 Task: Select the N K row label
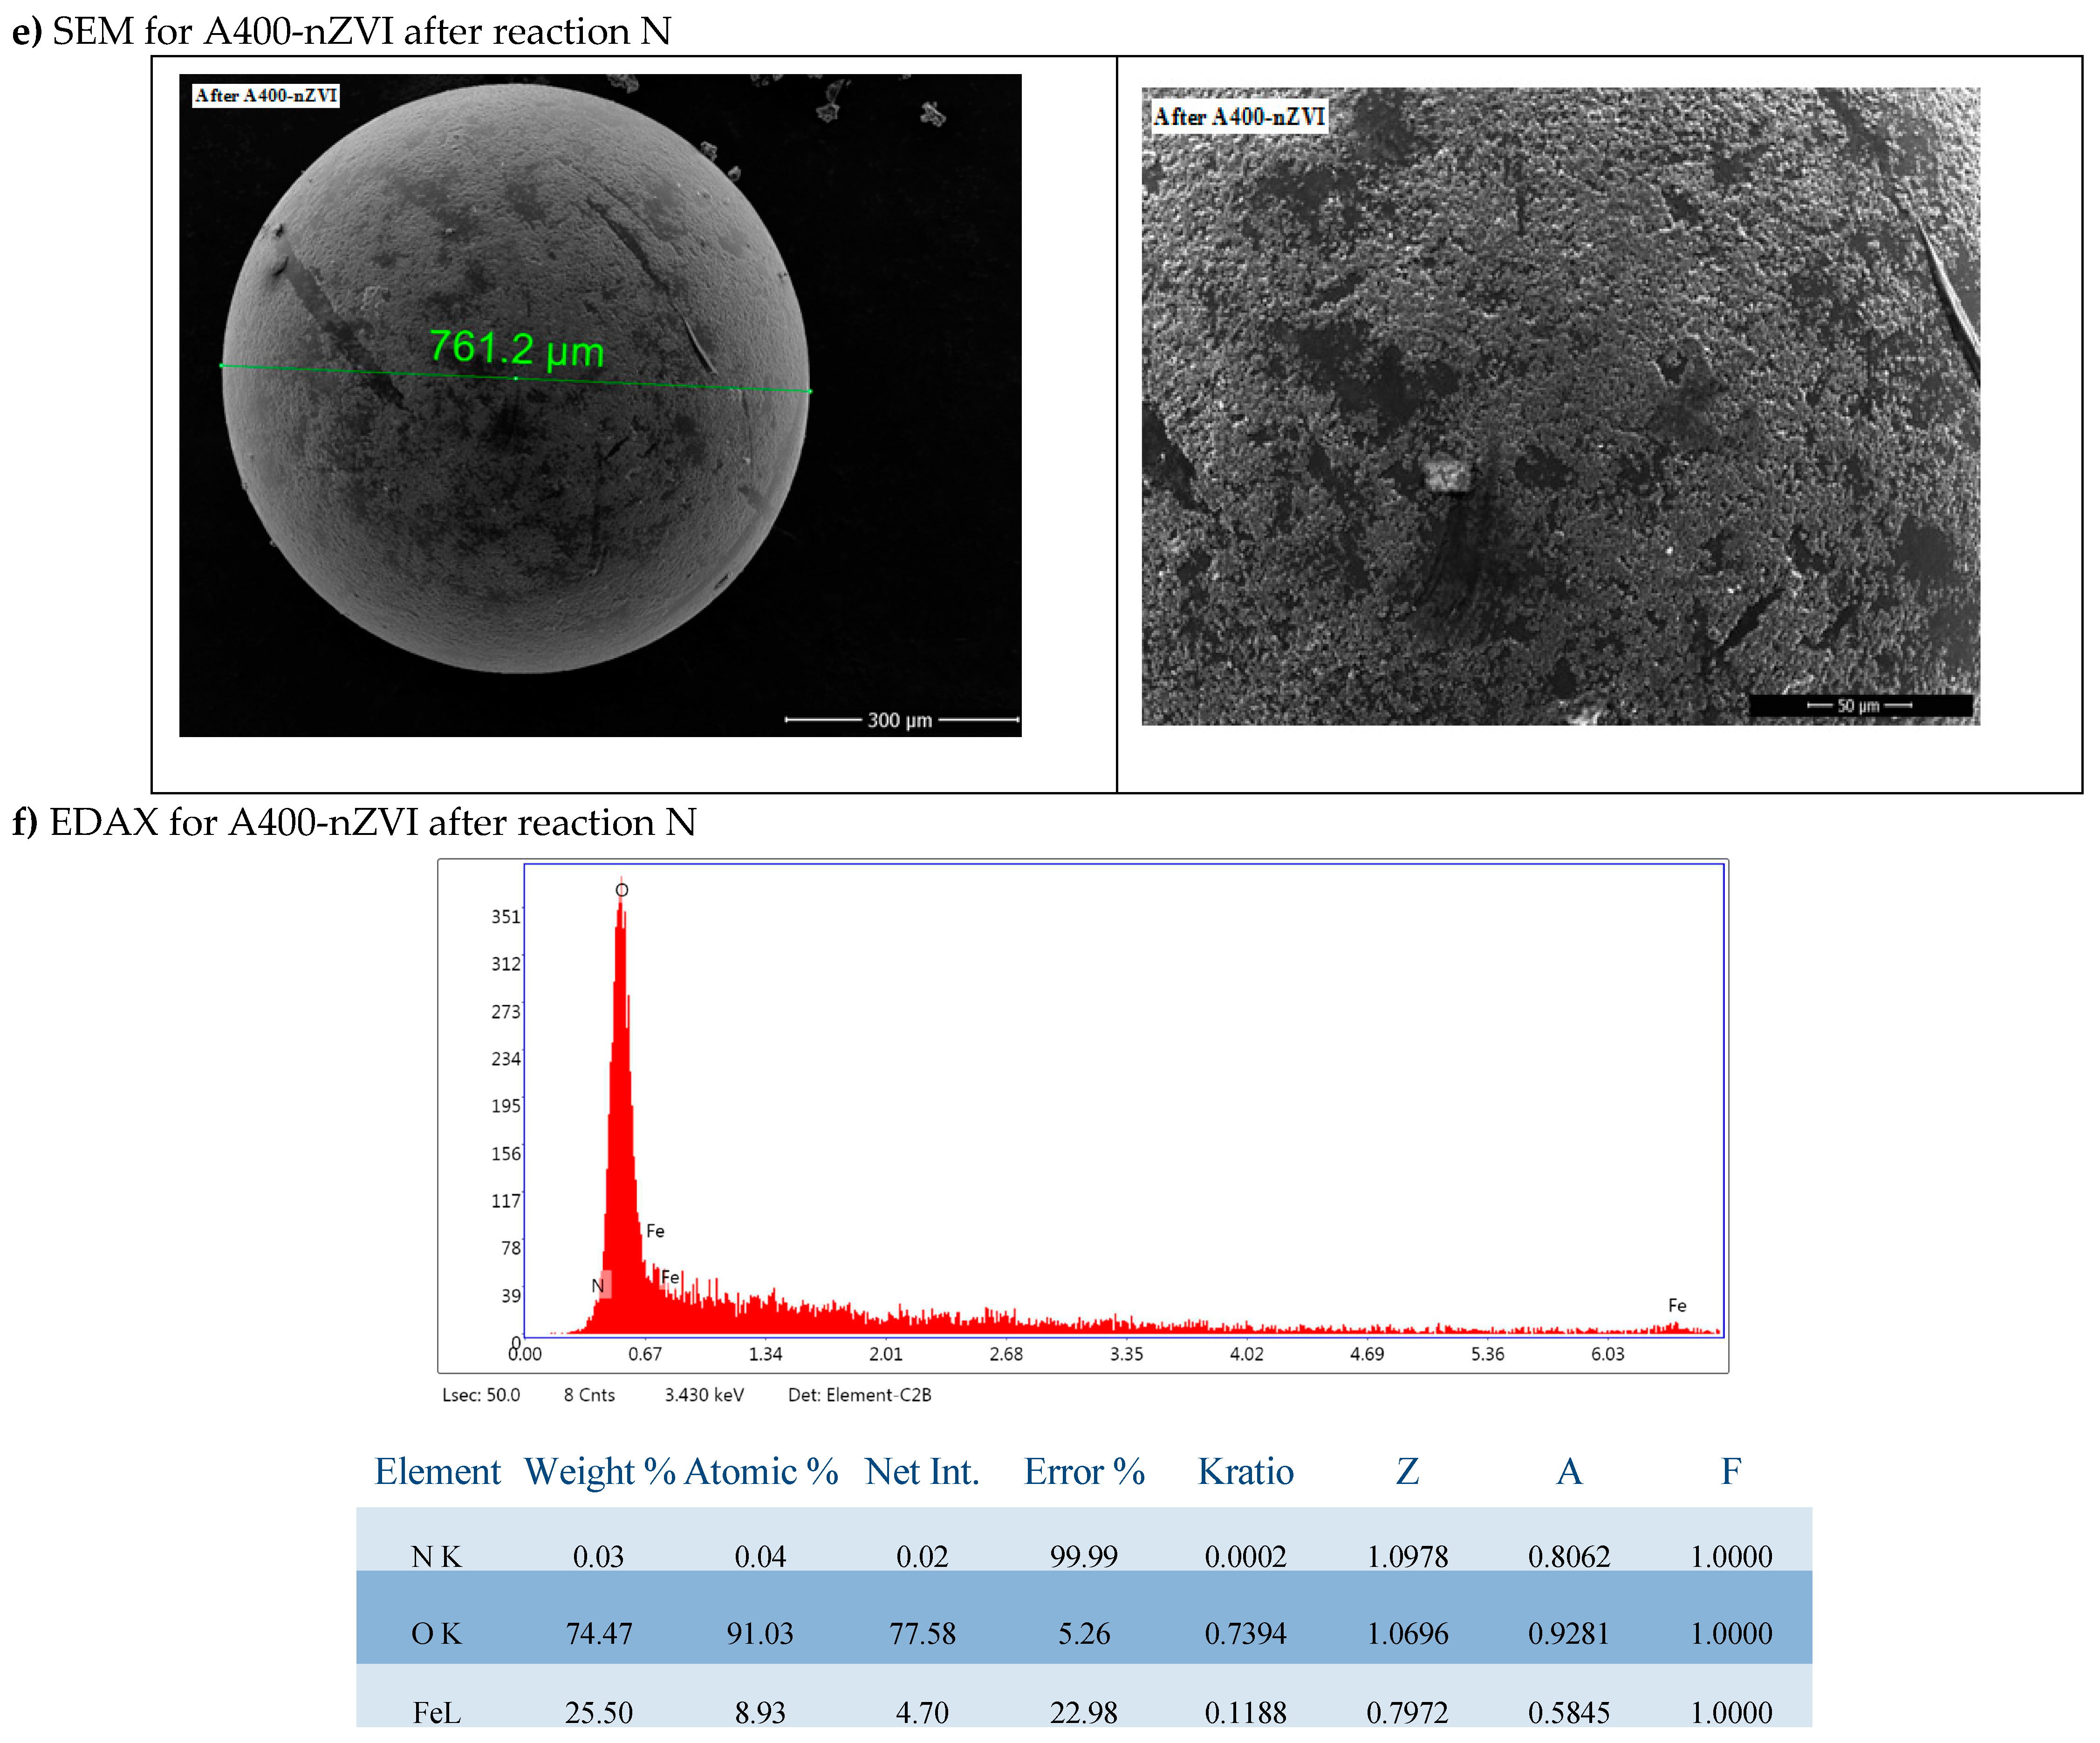pos(436,1556)
